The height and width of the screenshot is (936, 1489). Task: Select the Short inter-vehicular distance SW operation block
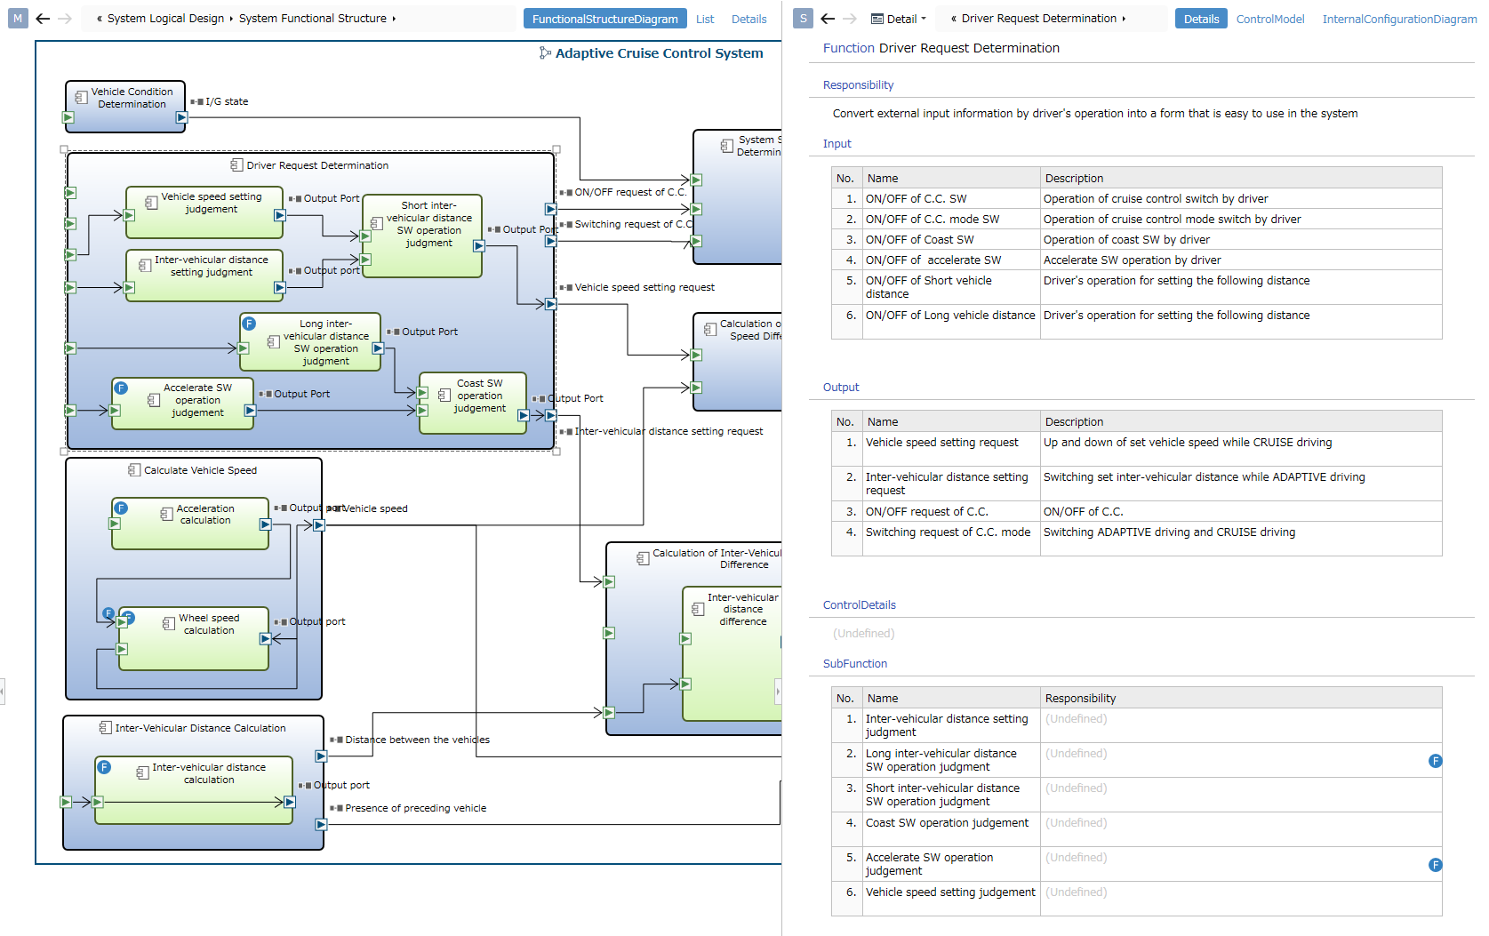point(422,236)
